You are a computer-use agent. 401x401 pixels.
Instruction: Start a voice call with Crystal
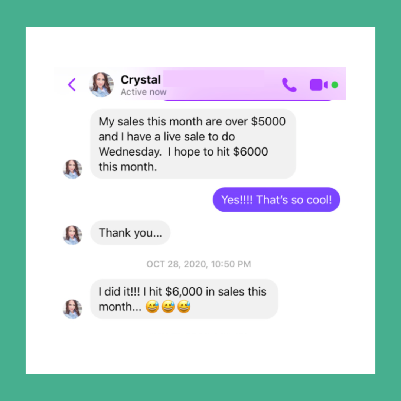coord(289,85)
